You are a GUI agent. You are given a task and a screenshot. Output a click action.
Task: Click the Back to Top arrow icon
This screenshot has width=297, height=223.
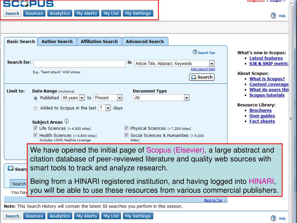(x=225, y=200)
